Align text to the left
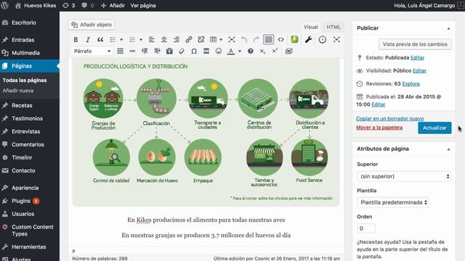 click(x=152, y=39)
